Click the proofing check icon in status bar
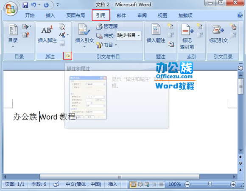Image resolution: width=246 pixels, height=191 pixels. point(56,184)
